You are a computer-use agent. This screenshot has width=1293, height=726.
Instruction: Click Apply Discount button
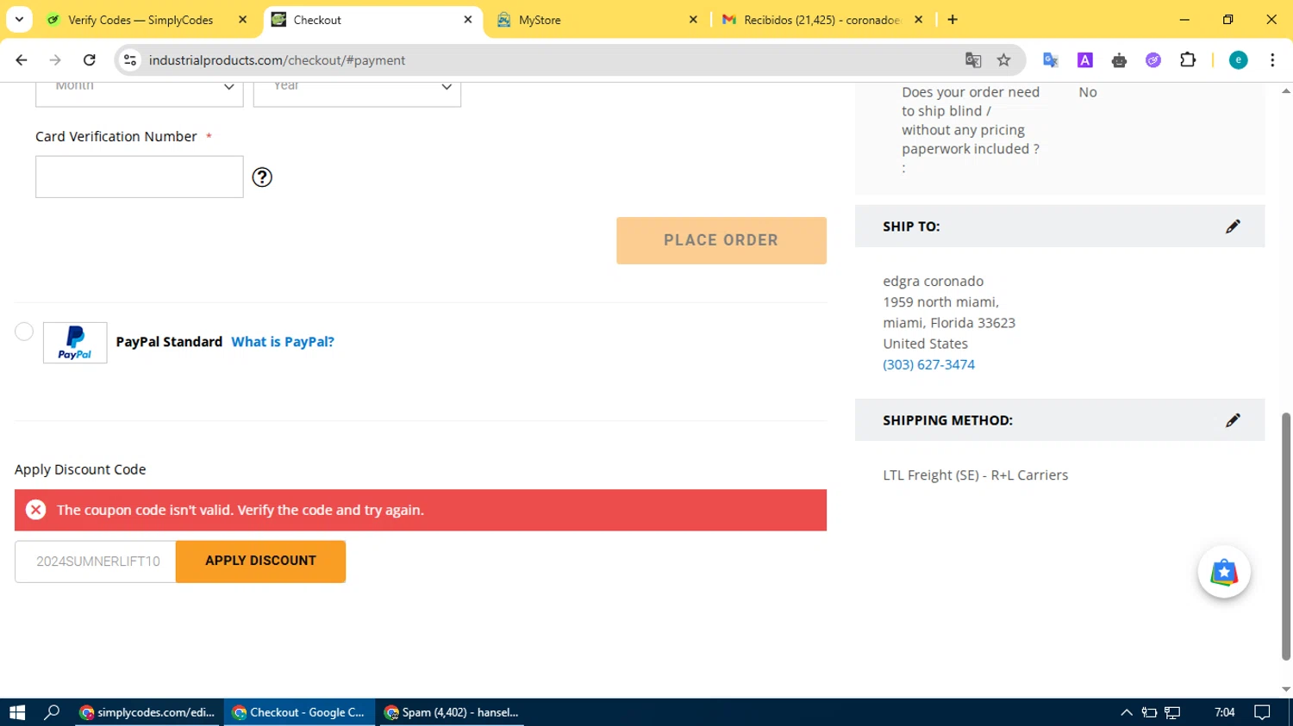[260, 562]
